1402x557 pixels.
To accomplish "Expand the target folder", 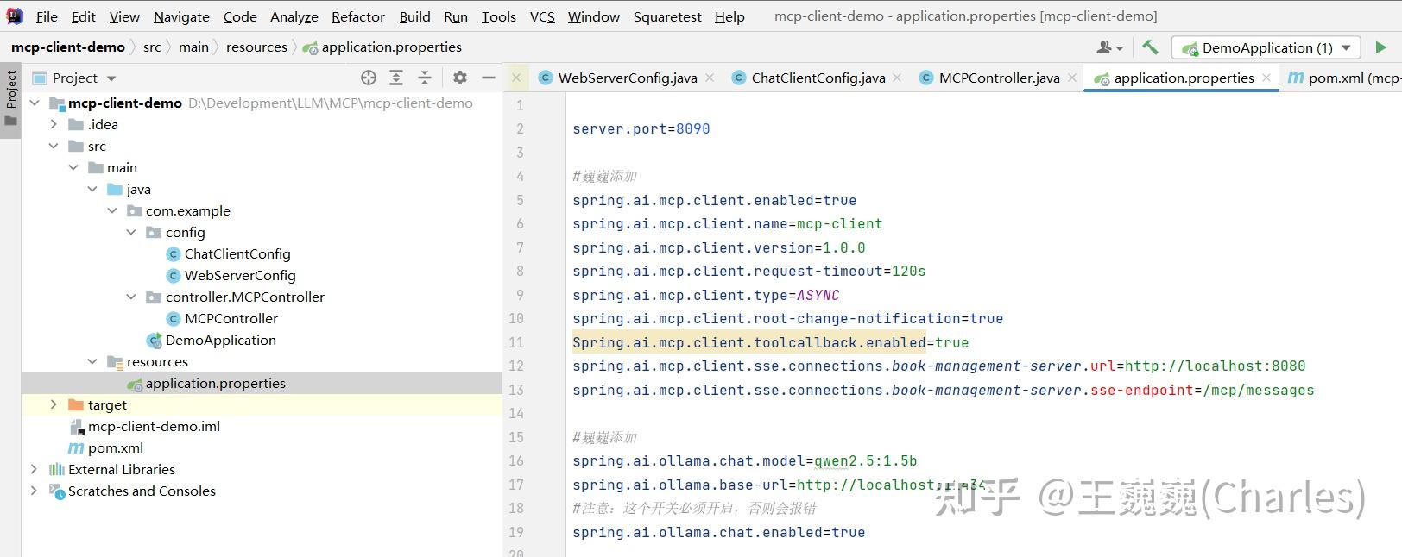I will (x=54, y=404).
